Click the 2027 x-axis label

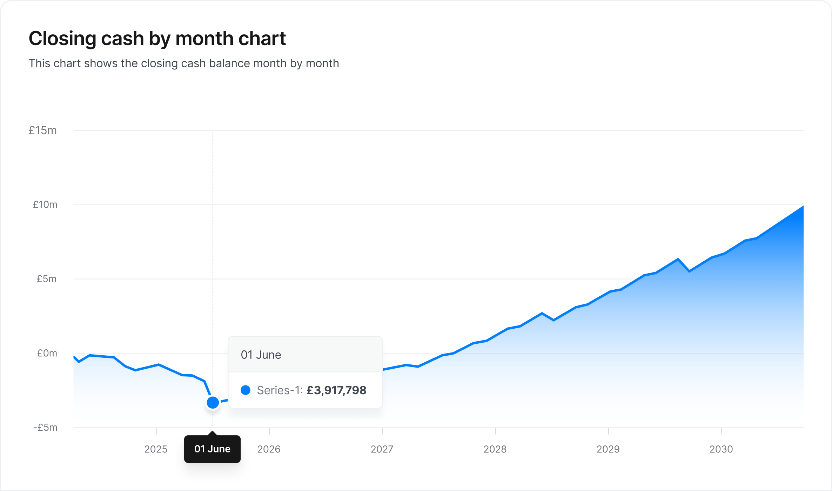tap(382, 449)
